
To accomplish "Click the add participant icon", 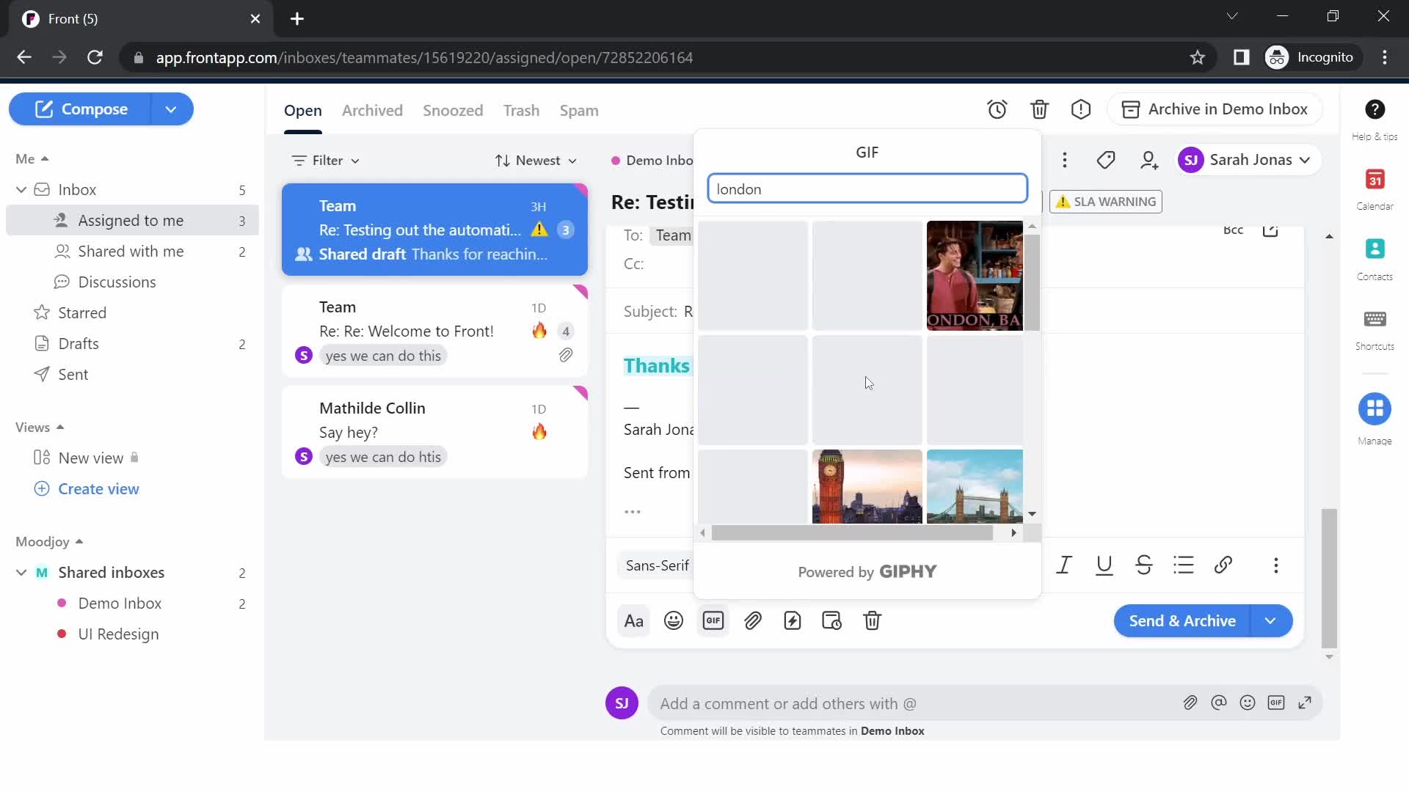I will click(1149, 160).
